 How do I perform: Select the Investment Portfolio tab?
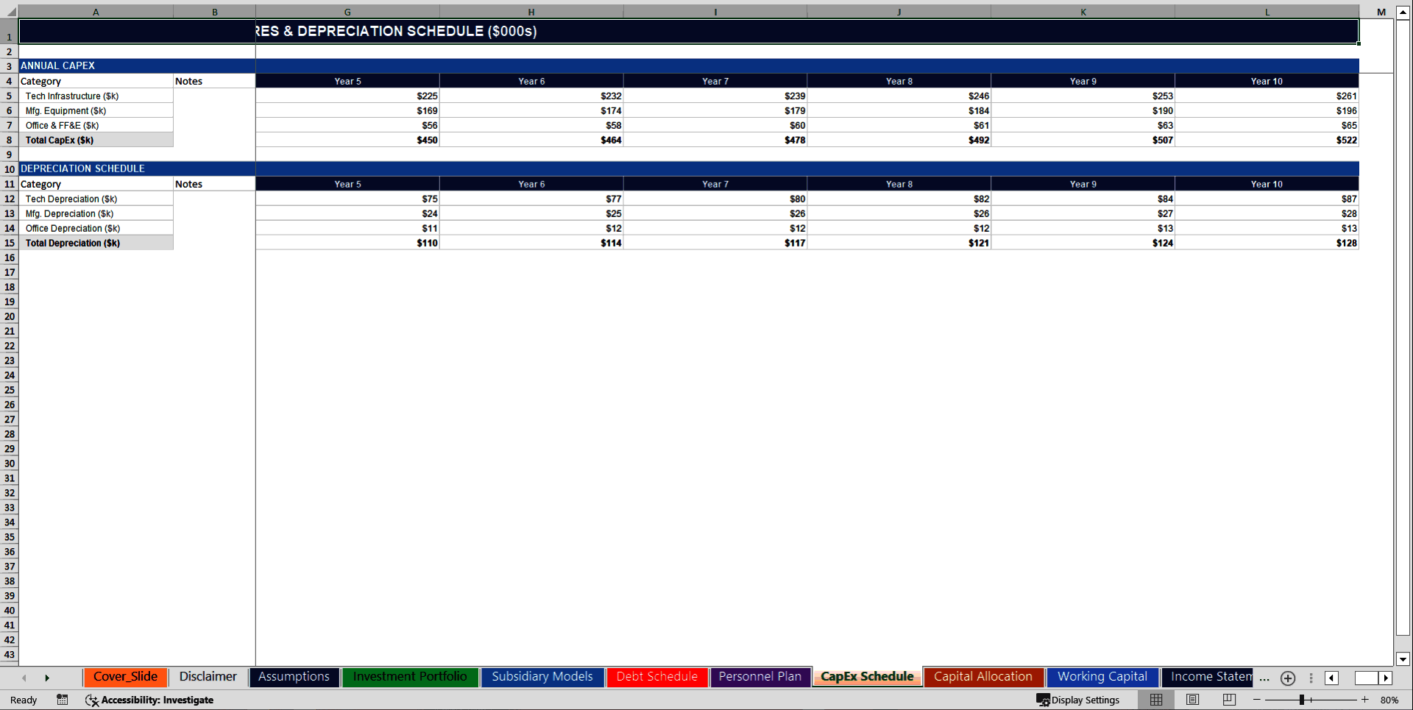[x=410, y=677]
